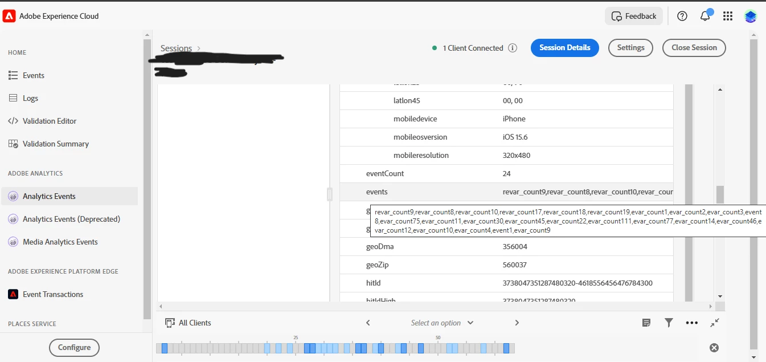Viewport: 766px width, 362px height.
Task: Open the user profile avatar
Action: point(751,16)
